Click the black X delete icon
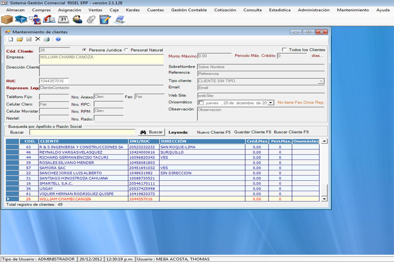 point(38,39)
